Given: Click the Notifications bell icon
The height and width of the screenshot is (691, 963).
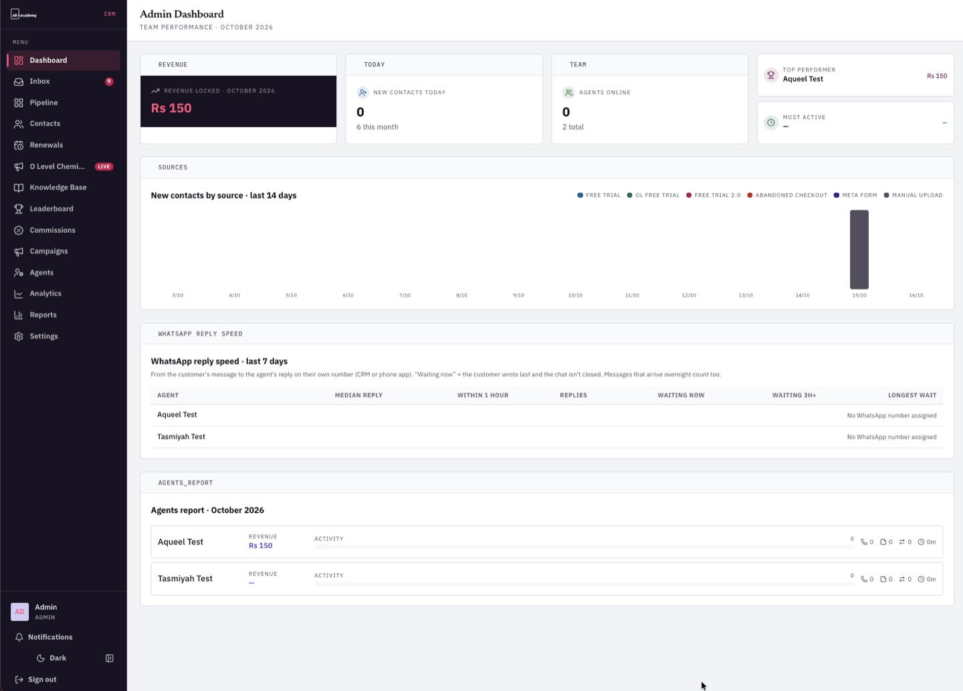Looking at the screenshot, I should pyautogui.click(x=19, y=637).
